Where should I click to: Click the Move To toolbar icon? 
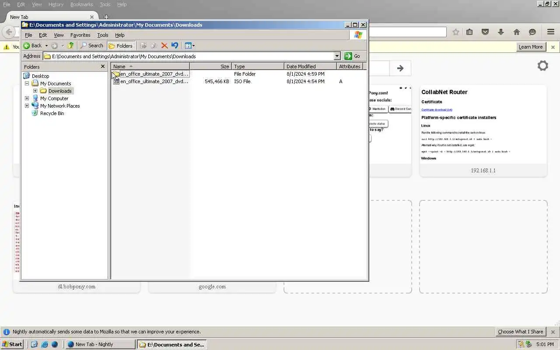(x=143, y=45)
